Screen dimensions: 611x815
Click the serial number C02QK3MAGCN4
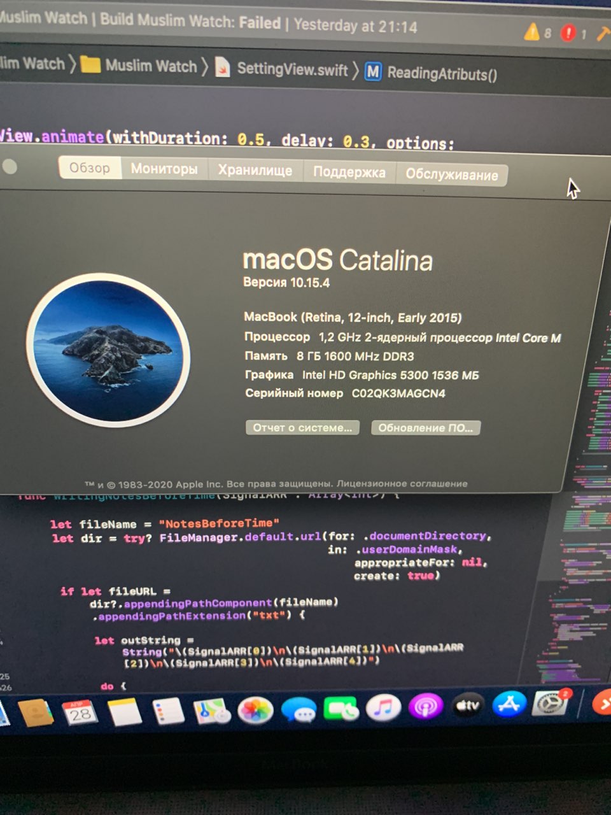(x=398, y=393)
